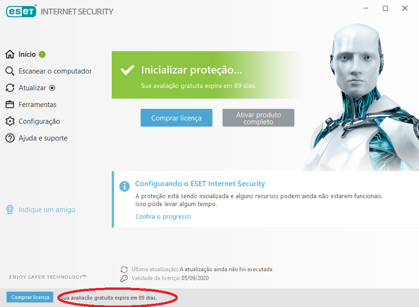
Task: Click the Início home icon
Action: (x=10, y=54)
